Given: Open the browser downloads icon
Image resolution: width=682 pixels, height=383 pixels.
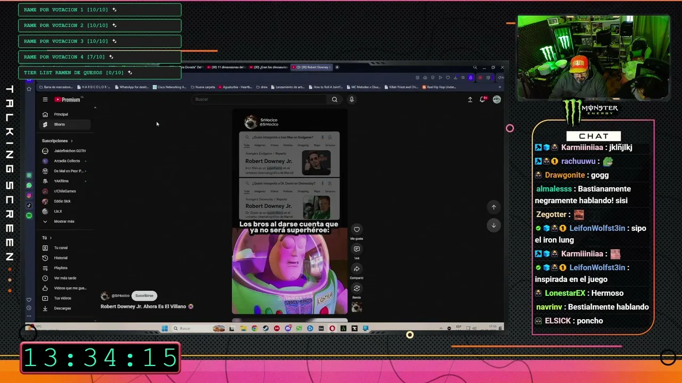Looking at the screenshot, I should [455, 78].
